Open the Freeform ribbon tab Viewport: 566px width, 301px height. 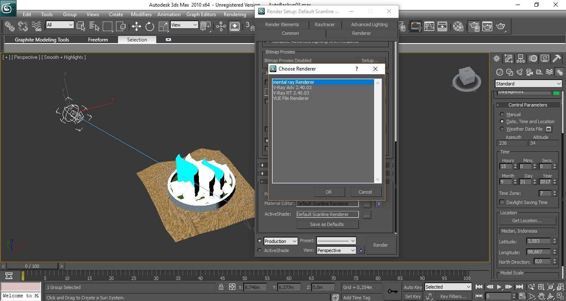pyautogui.click(x=98, y=40)
